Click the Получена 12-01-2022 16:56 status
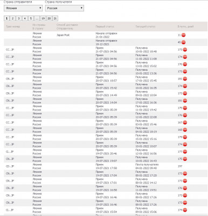This screenshot has height=216, width=208. (146, 152)
